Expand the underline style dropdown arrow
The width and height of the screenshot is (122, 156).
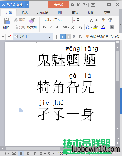[61, 27]
